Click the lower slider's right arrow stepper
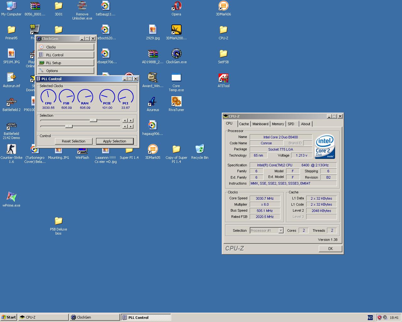This screenshot has height=322, width=402. click(131, 126)
